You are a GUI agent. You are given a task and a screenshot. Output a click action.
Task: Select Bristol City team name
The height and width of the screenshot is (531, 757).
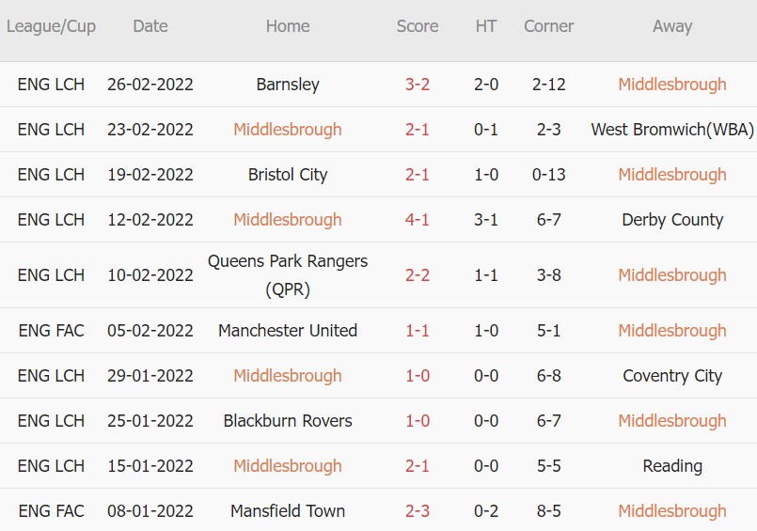288,175
